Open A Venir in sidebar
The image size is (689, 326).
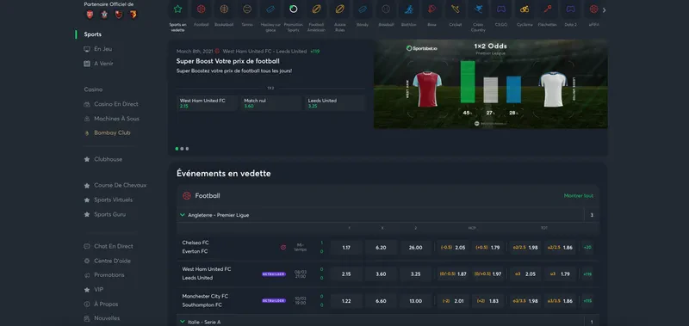point(103,64)
